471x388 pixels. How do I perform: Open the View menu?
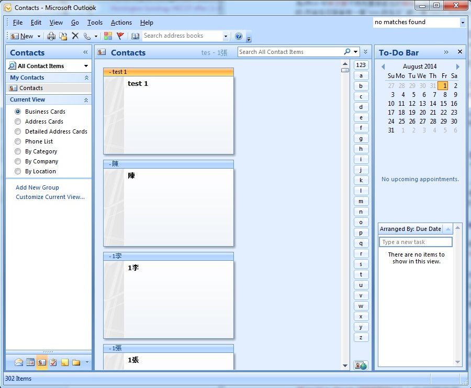(56, 23)
